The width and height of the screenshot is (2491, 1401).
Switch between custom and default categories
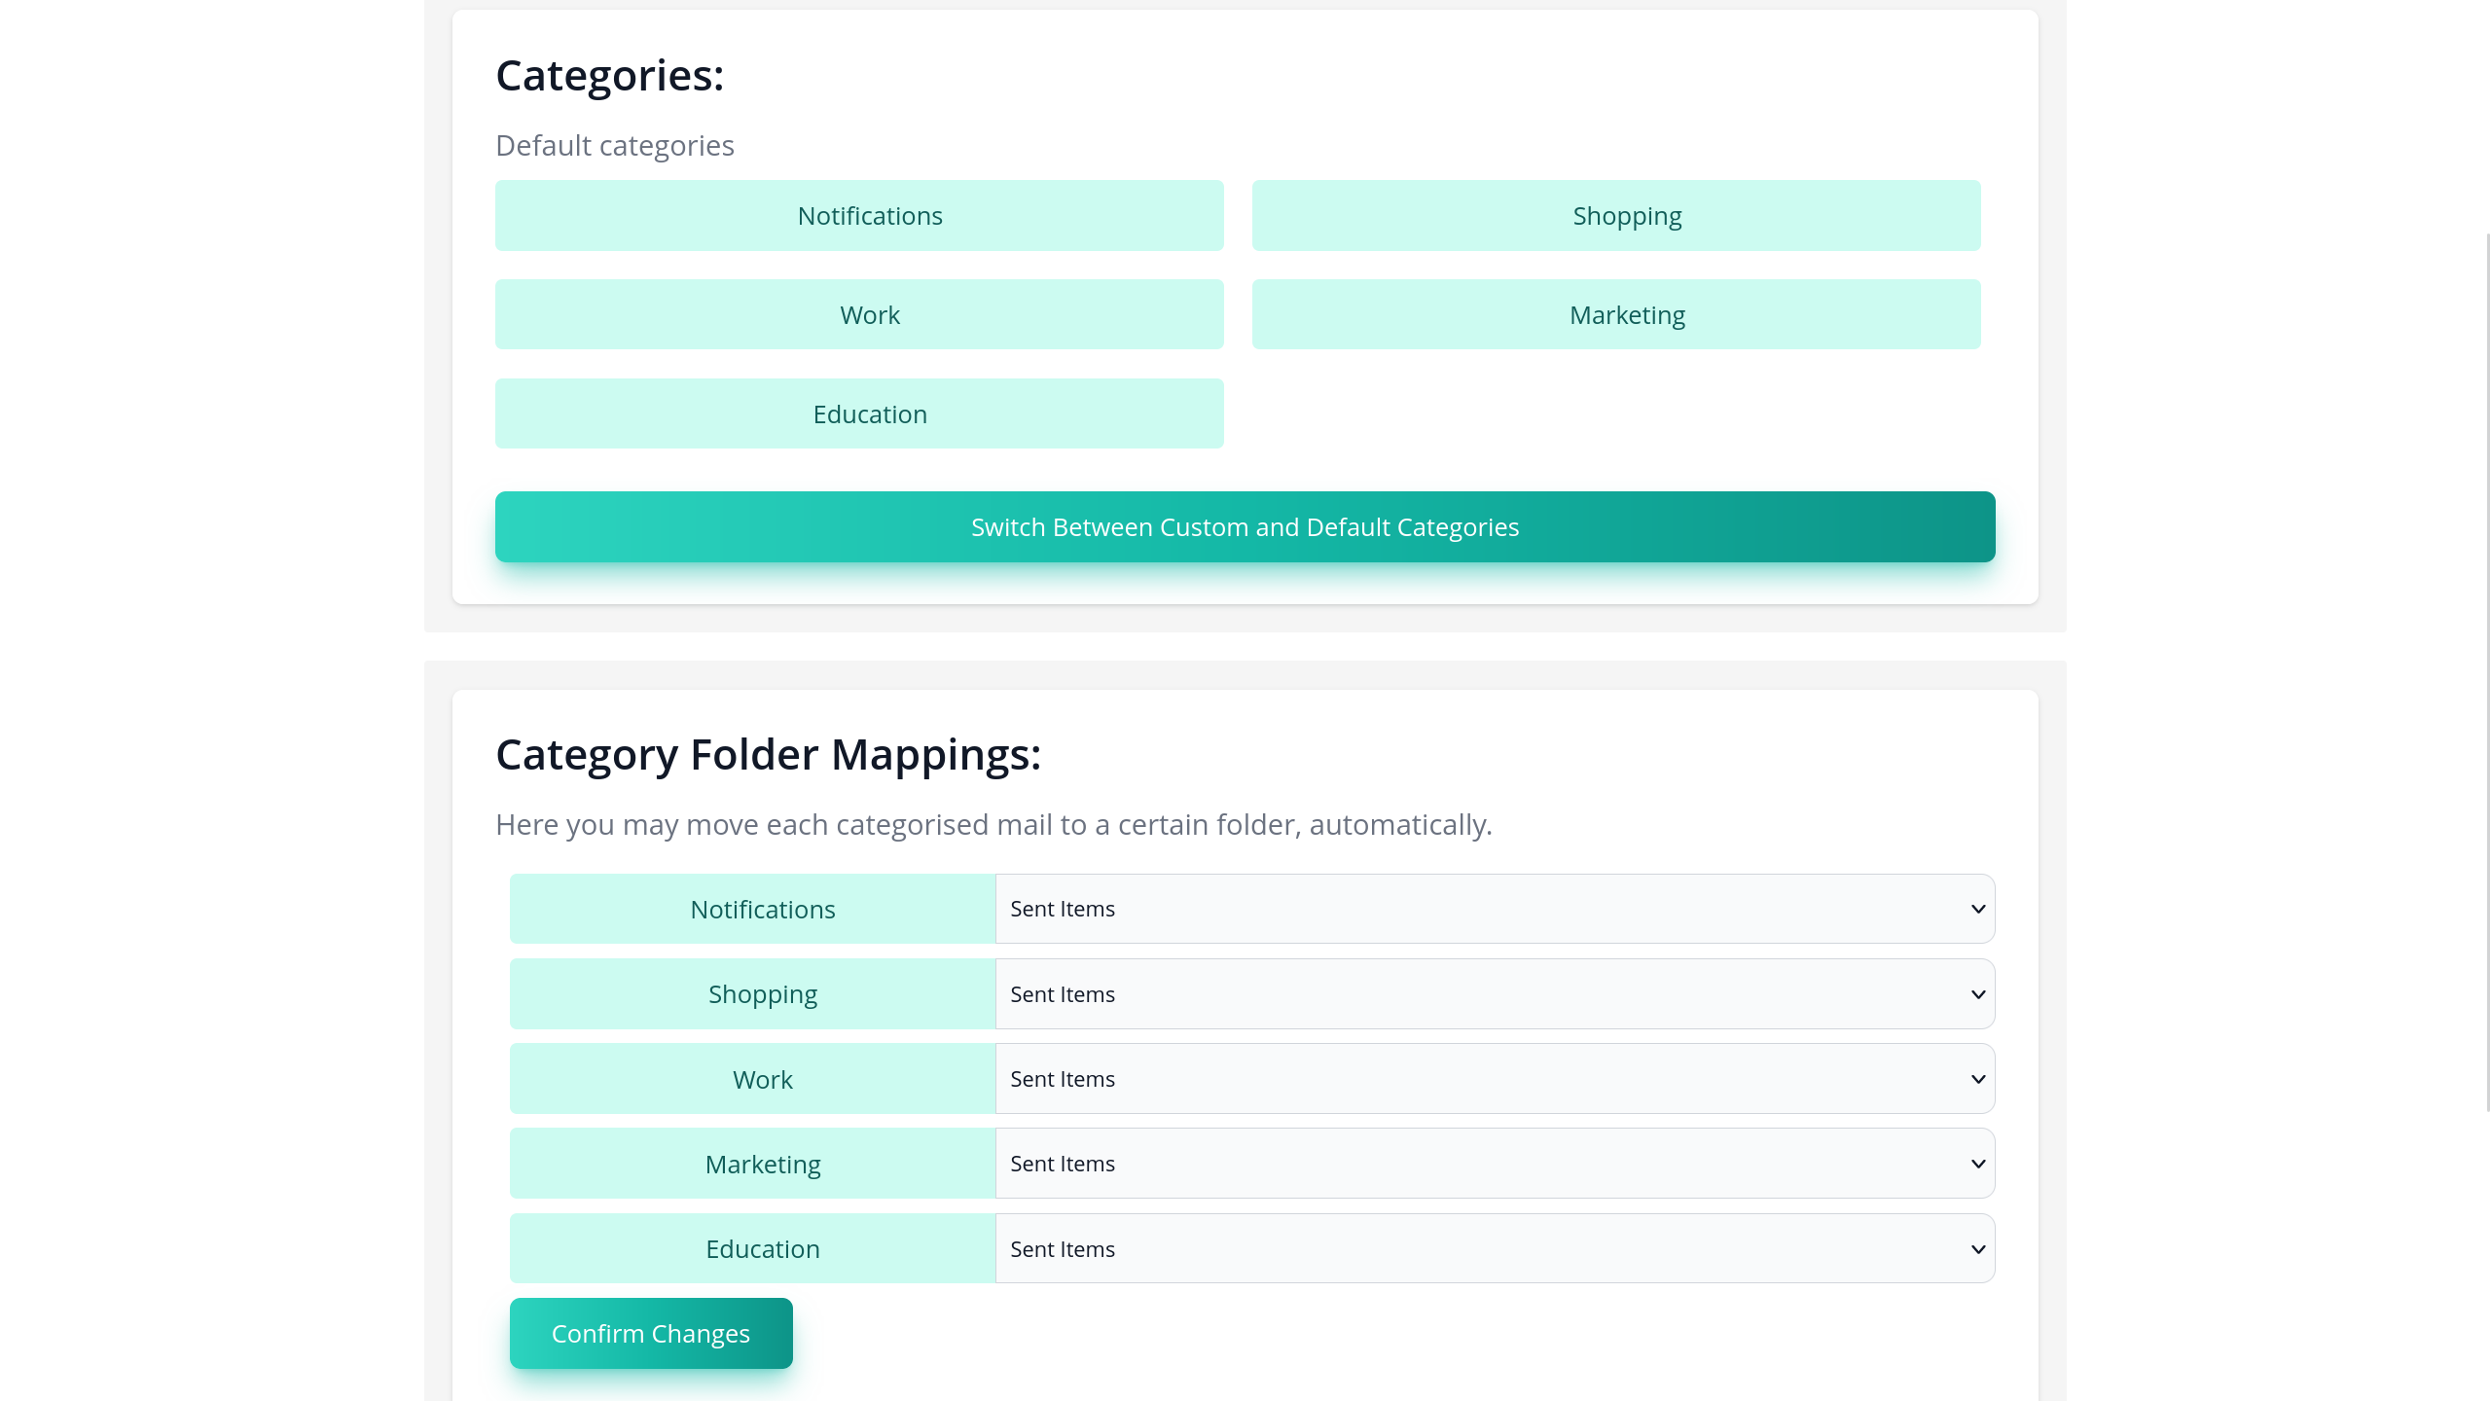coord(1245,526)
